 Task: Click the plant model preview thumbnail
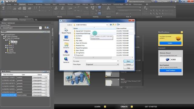(77, 78)
